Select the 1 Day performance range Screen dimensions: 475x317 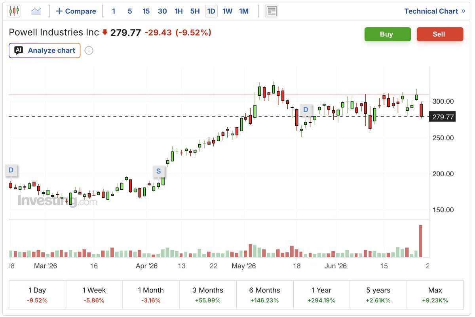[x=38, y=295]
